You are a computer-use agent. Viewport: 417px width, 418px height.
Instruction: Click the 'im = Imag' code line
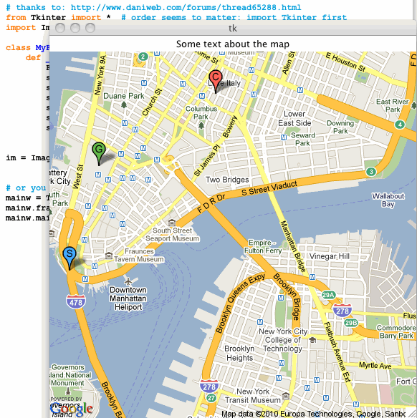[27, 157]
